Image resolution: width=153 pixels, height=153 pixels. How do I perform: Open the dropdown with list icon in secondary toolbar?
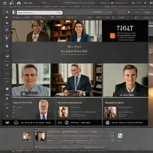tap(39, 18)
